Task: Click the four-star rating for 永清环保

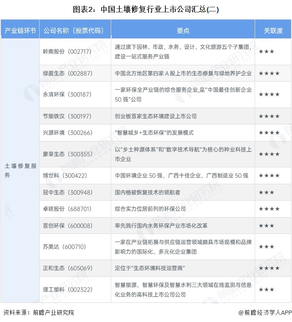Action: [269, 94]
